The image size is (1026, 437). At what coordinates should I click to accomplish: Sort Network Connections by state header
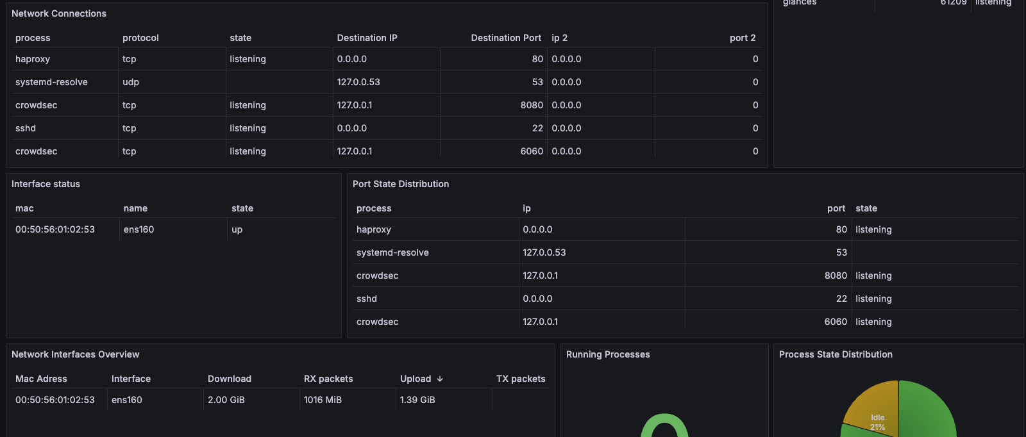click(240, 38)
